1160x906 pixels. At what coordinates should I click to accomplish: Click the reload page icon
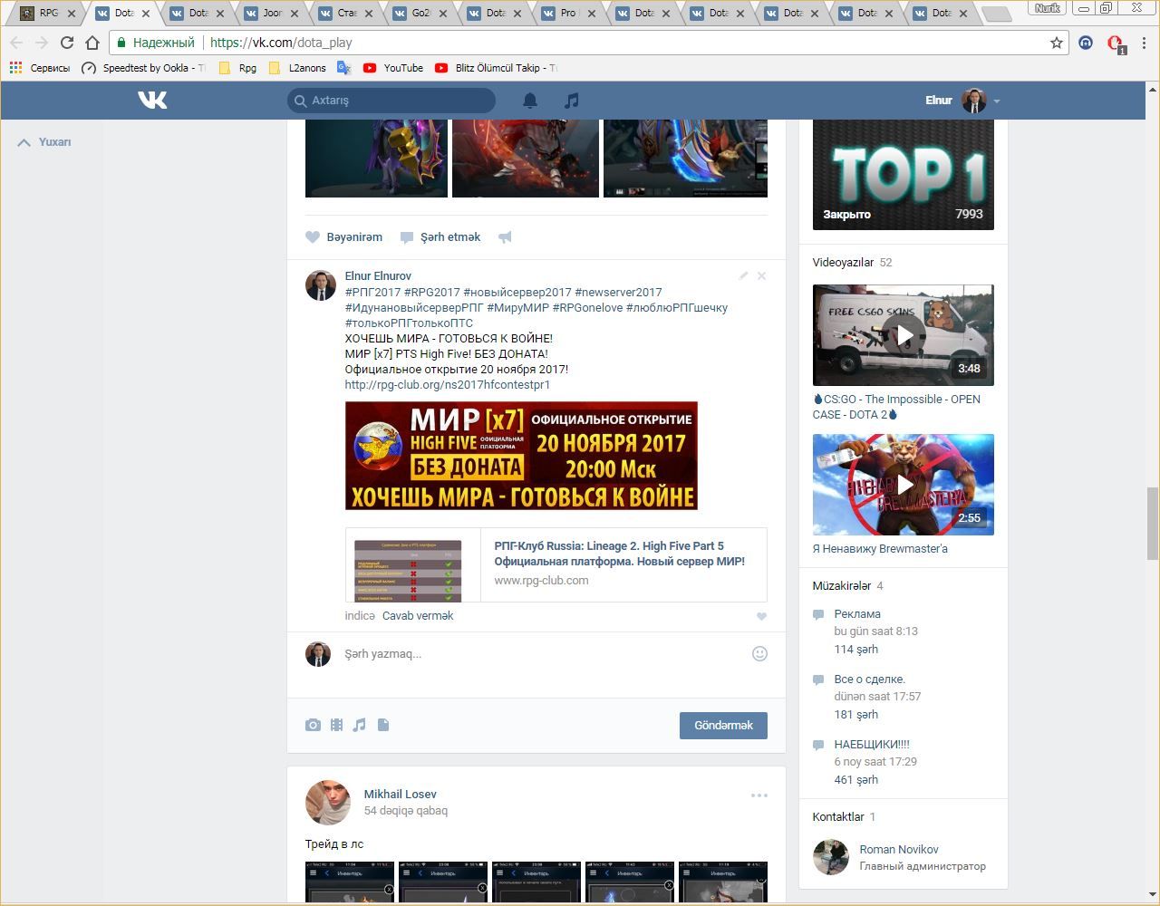coord(67,43)
